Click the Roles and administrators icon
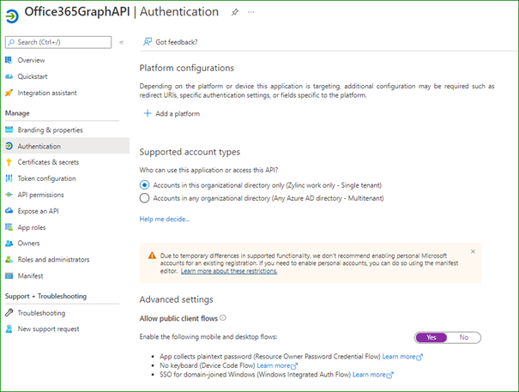The height and width of the screenshot is (392, 519). pos(9,259)
